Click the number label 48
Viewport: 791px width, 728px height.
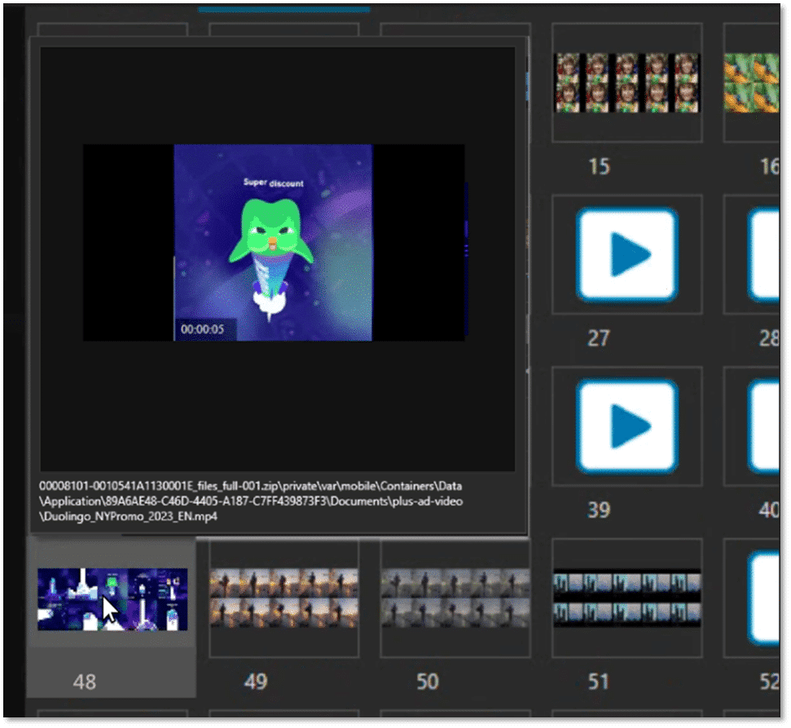[84, 682]
